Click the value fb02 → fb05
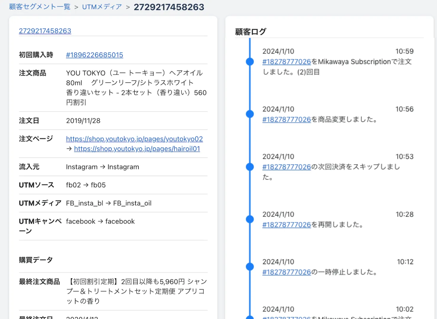This screenshot has height=319, width=437. tap(86, 185)
